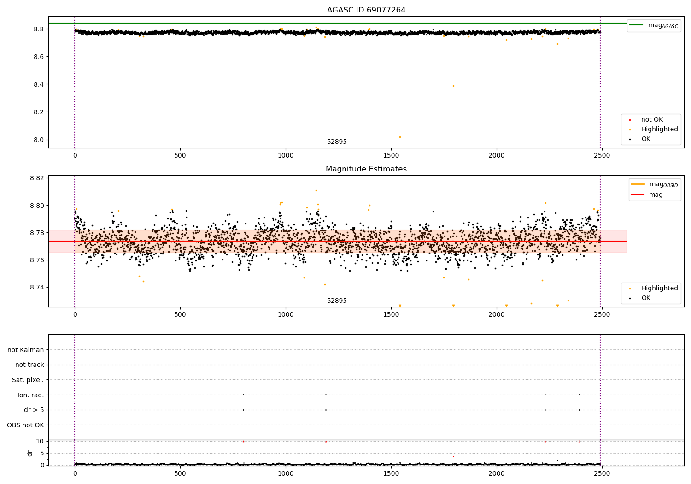Click the 8.6 tick on top plot axis
The width and height of the screenshot is (691, 484).
coord(39,57)
